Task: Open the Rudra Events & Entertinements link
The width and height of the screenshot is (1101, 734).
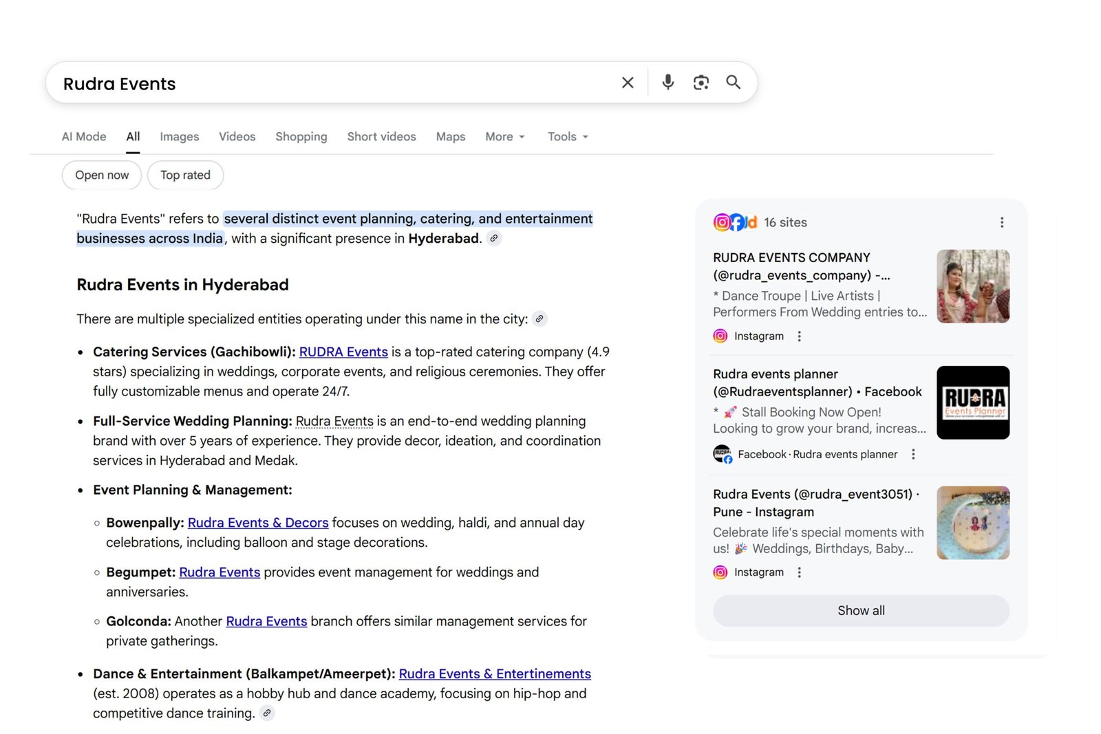Action: [x=495, y=673]
